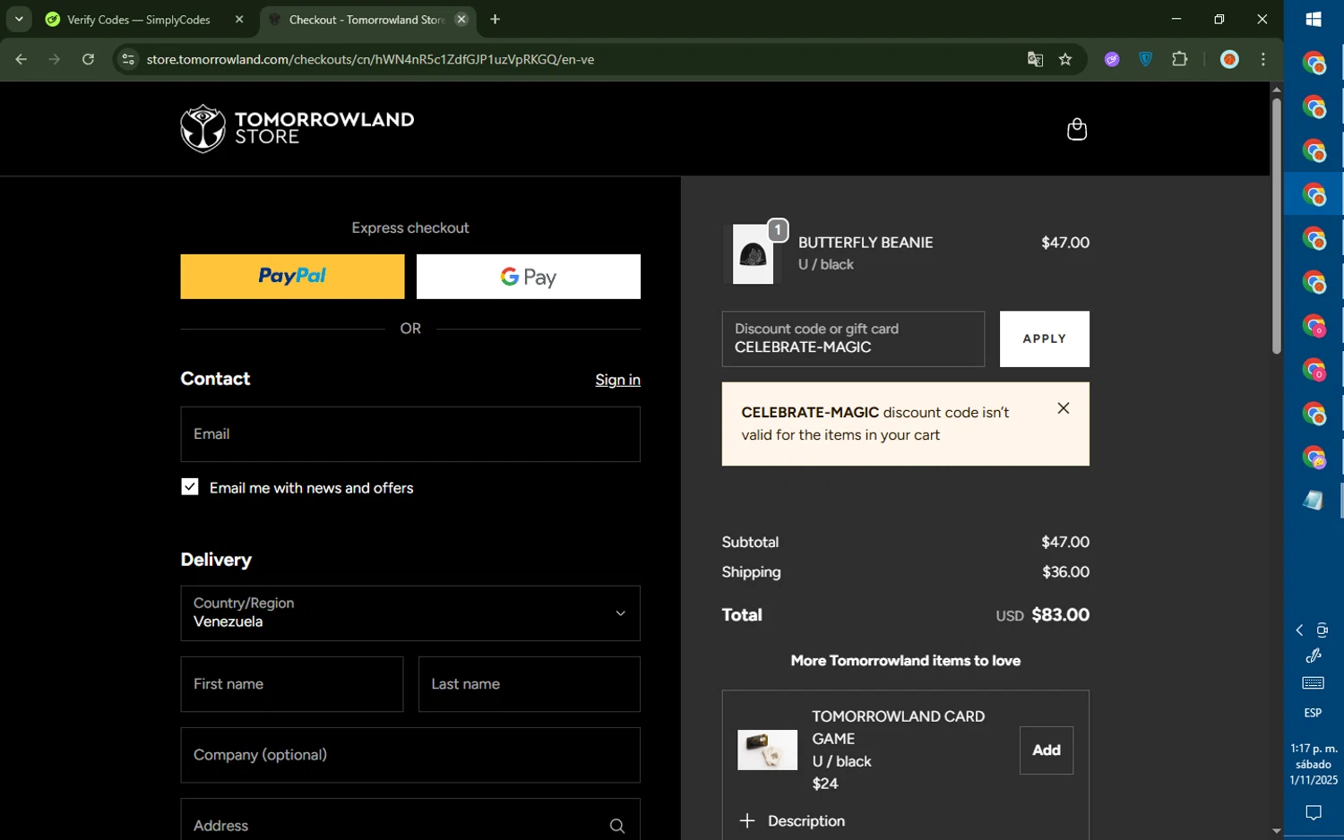Screen dimensions: 1344x840
Task: Apply the discount code
Action: tap(1045, 339)
